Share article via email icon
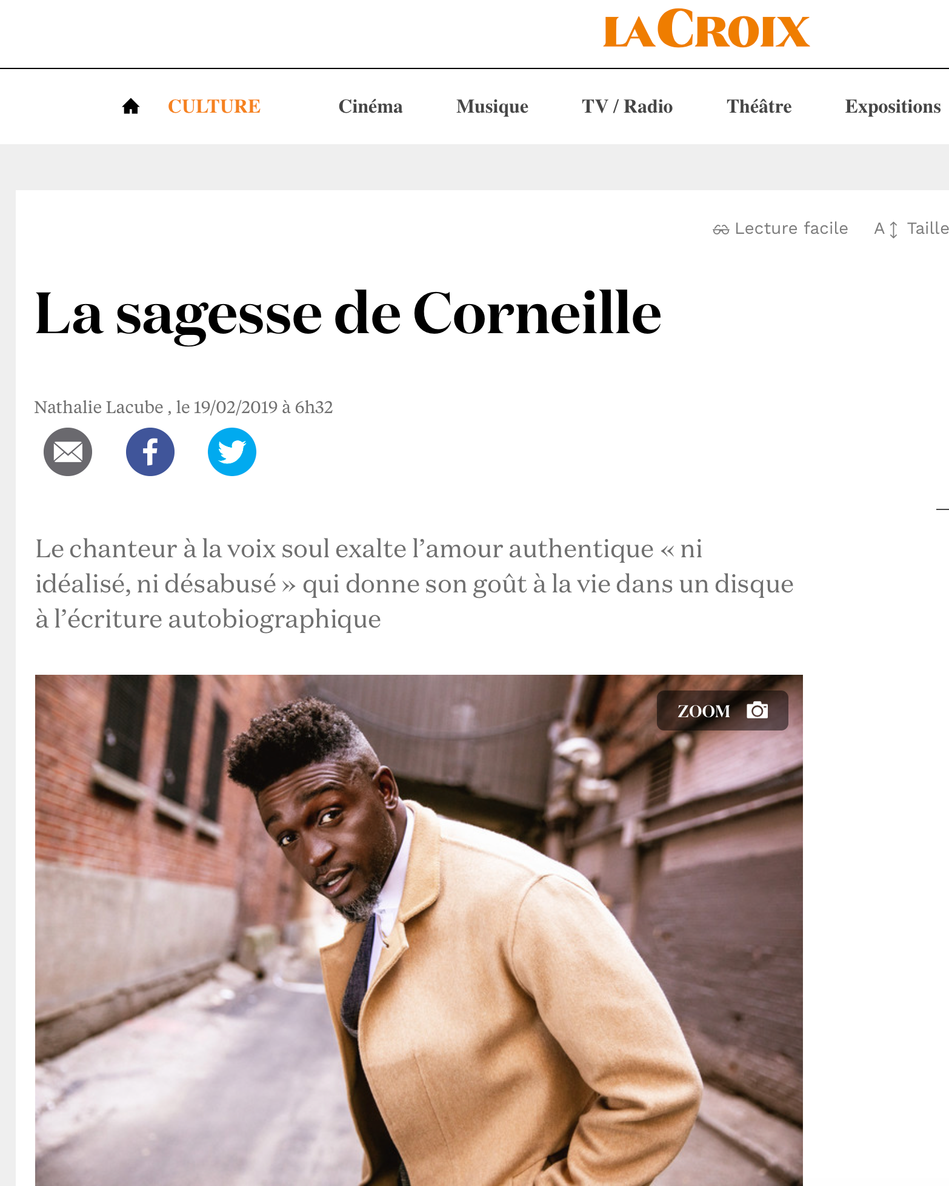 tap(68, 452)
